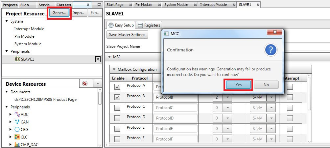330x148 pixels.
Task: Click the CLC peripheral icon
Action: [17, 137]
